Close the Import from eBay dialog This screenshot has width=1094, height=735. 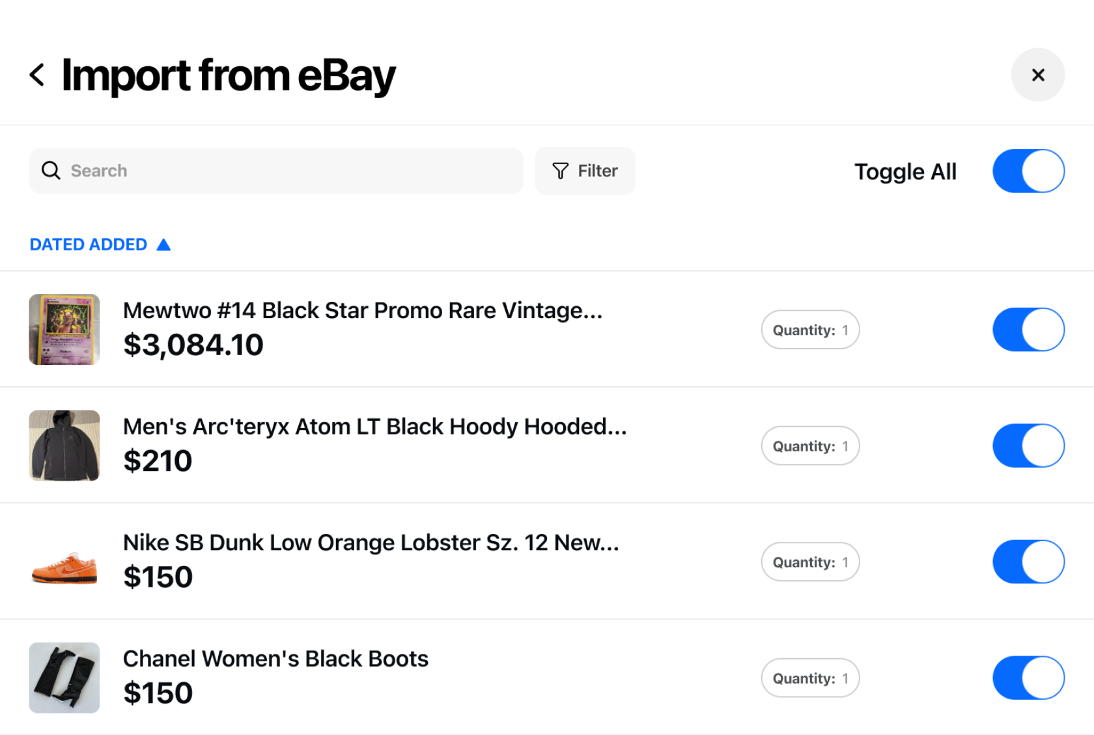click(1038, 75)
